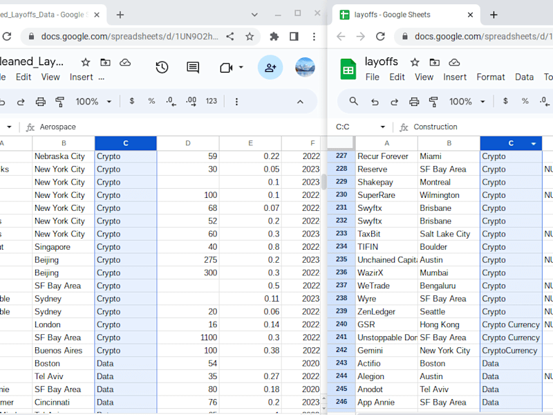The width and height of the screenshot is (553, 415).
Task: Undo in layoffs sheet toolbar
Action: click(375, 102)
